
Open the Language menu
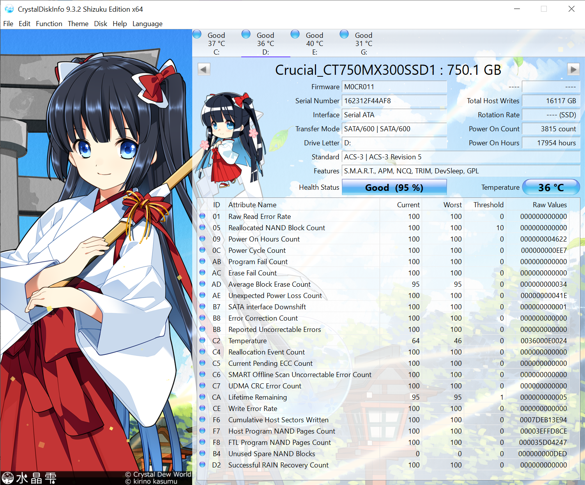147,24
